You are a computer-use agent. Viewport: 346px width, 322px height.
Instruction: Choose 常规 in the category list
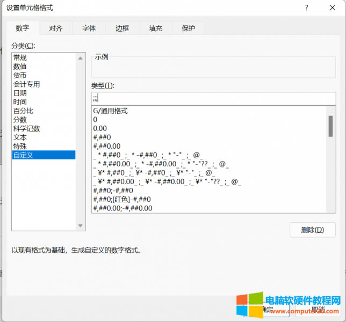pos(20,57)
